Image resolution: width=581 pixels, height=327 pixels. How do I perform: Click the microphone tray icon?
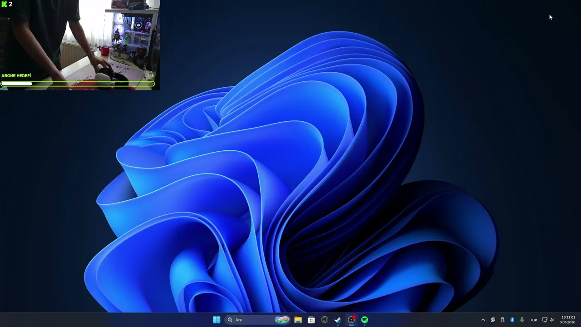coord(522,320)
